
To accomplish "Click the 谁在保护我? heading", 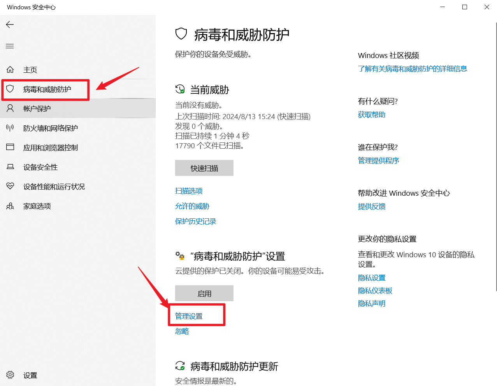I will tap(378, 147).
